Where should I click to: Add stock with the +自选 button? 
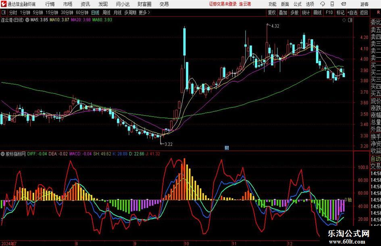pyautogui.click(x=352, y=13)
